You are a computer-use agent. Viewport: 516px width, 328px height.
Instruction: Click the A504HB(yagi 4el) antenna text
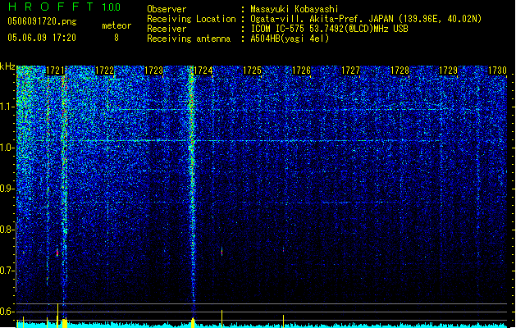[290, 39]
